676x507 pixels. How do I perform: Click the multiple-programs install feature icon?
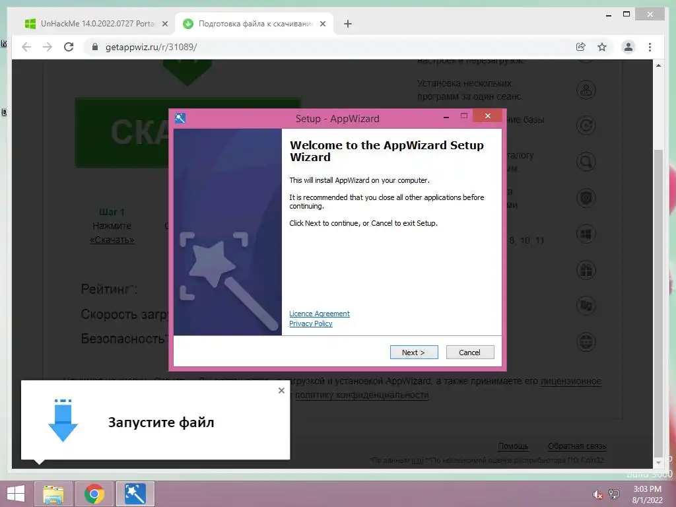[586, 90]
